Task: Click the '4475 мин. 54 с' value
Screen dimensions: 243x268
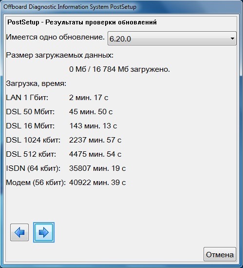Action: (95, 154)
